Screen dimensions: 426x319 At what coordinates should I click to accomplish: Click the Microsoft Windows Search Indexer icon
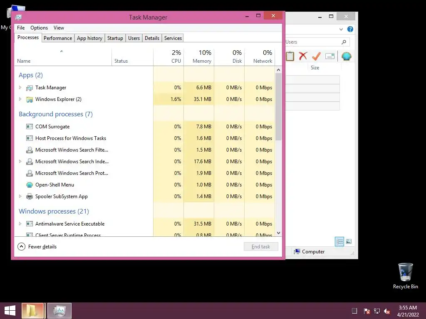[x=30, y=162]
